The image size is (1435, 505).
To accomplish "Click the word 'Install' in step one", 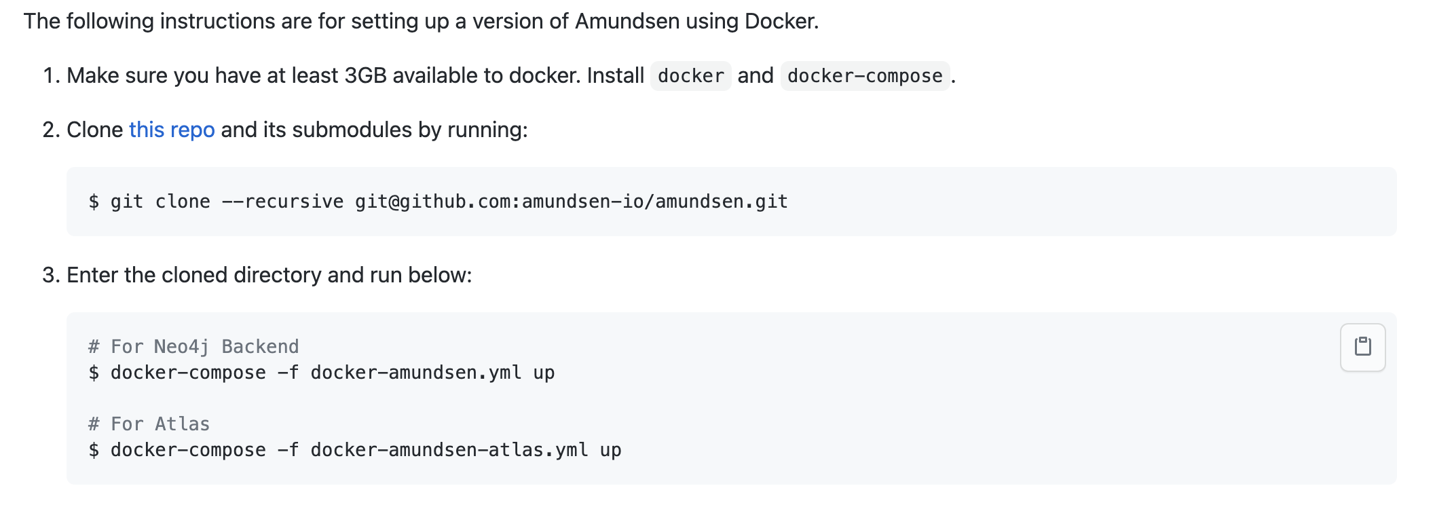I will (x=616, y=75).
